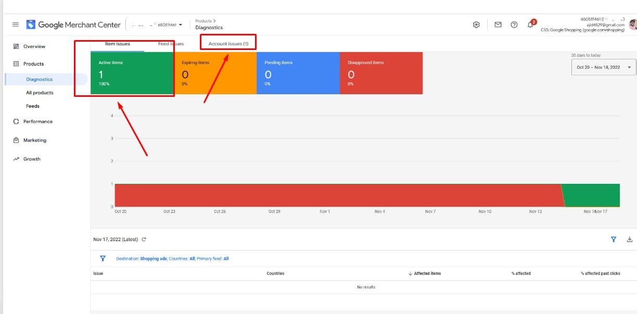Open the help question mark icon

click(x=514, y=24)
